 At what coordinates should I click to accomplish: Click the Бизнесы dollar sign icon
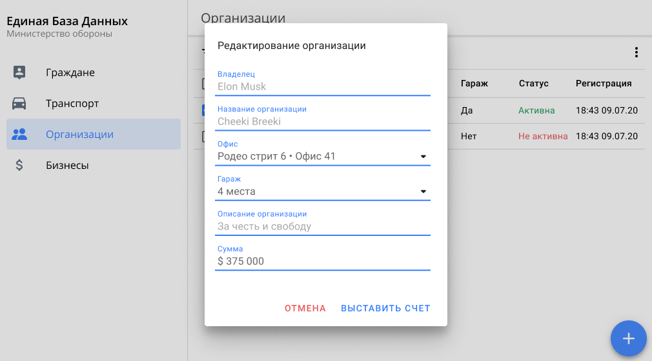(x=19, y=165)
